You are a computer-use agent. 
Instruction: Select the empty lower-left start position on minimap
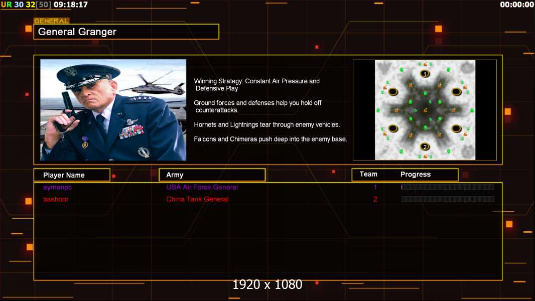(x=393, y=128)
